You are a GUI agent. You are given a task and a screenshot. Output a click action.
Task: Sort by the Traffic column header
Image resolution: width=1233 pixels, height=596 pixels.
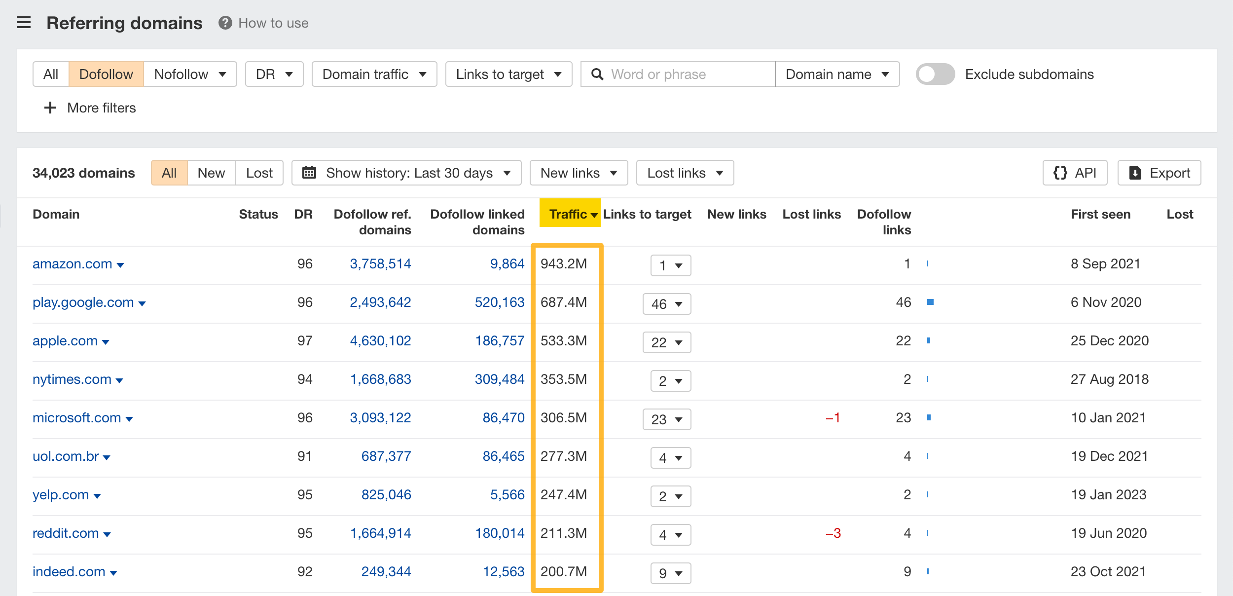click(x=570, y=214)
